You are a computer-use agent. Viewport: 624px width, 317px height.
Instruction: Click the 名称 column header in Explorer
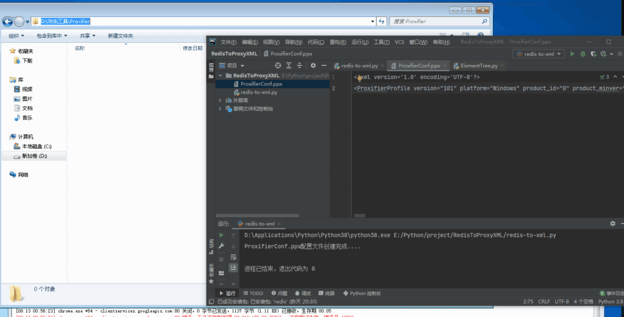click(x=80, y=48)
